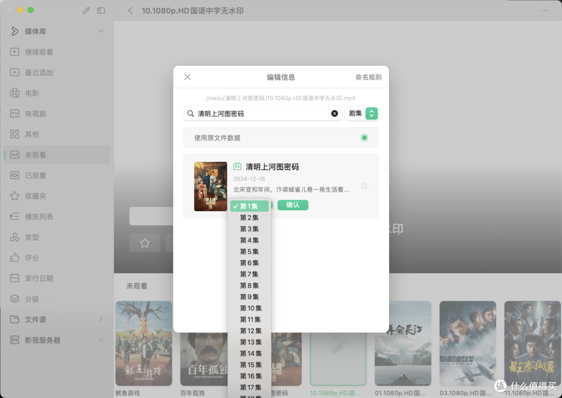Choose 第9集 in episode list

click(x=249, y=297)
